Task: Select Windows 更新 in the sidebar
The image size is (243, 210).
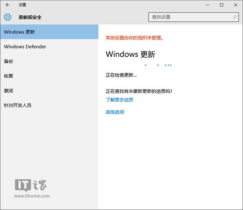Action: pyautogui.click(x=49, y=32)
